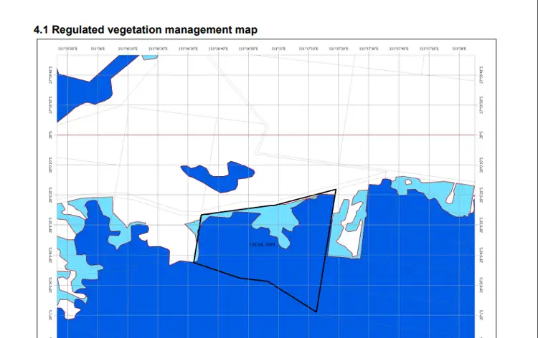Click the "4.1 Regulated vegetation management map" heading

(x=146, y=29)
